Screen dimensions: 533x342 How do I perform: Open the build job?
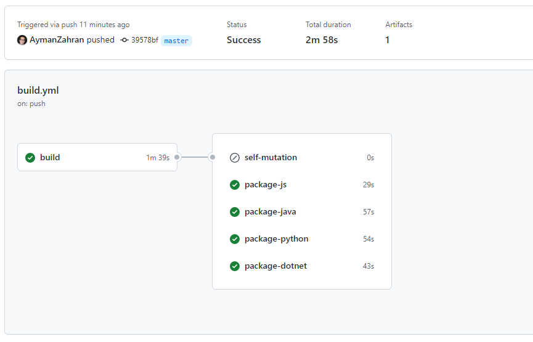pyautogui.click(x=50, y=157)
